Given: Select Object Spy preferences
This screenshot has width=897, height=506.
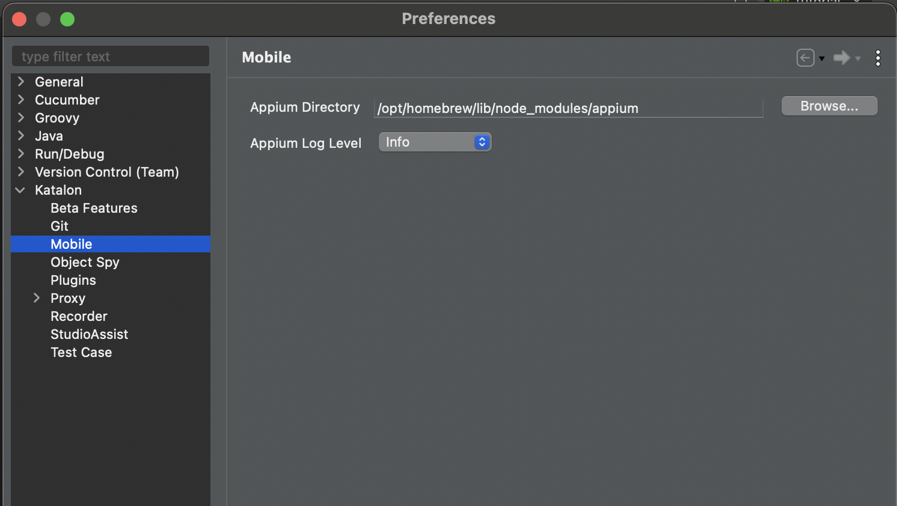Looking at the screenshot, I should [85, 262].
